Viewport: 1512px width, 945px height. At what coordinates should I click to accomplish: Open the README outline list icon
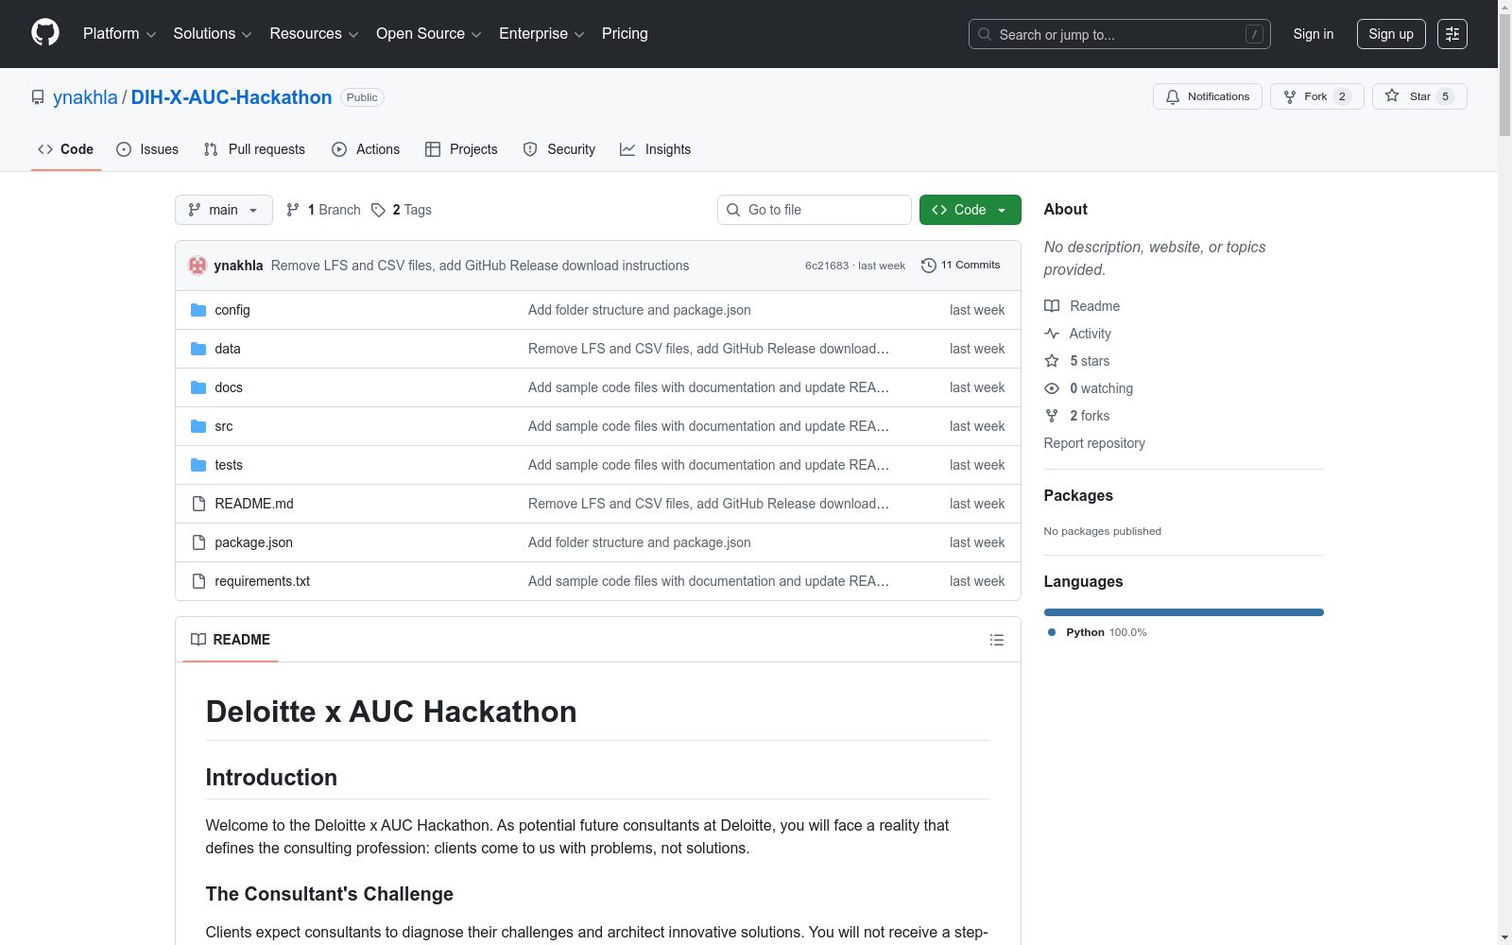[997, 640]
